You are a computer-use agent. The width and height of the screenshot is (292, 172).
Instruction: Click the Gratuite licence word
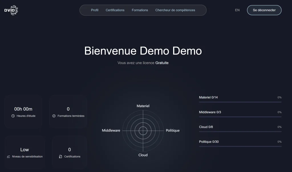pyautogui.click(x=162, y=63)
